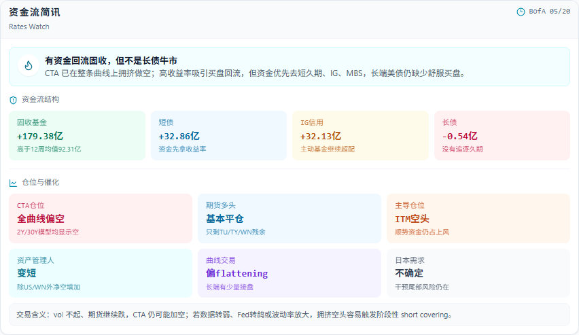Click the ITM空头 value
Image resolution: width=579 pixels, height=335 pixels.
412,219
